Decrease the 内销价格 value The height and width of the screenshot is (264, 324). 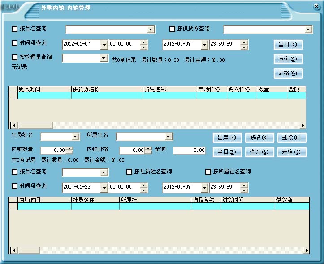(x=148, y=152)
